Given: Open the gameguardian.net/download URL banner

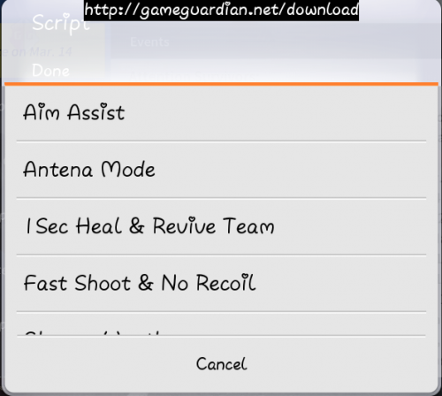Looking at the screenshot, I should pyautogui.click(x=221, y=11).
